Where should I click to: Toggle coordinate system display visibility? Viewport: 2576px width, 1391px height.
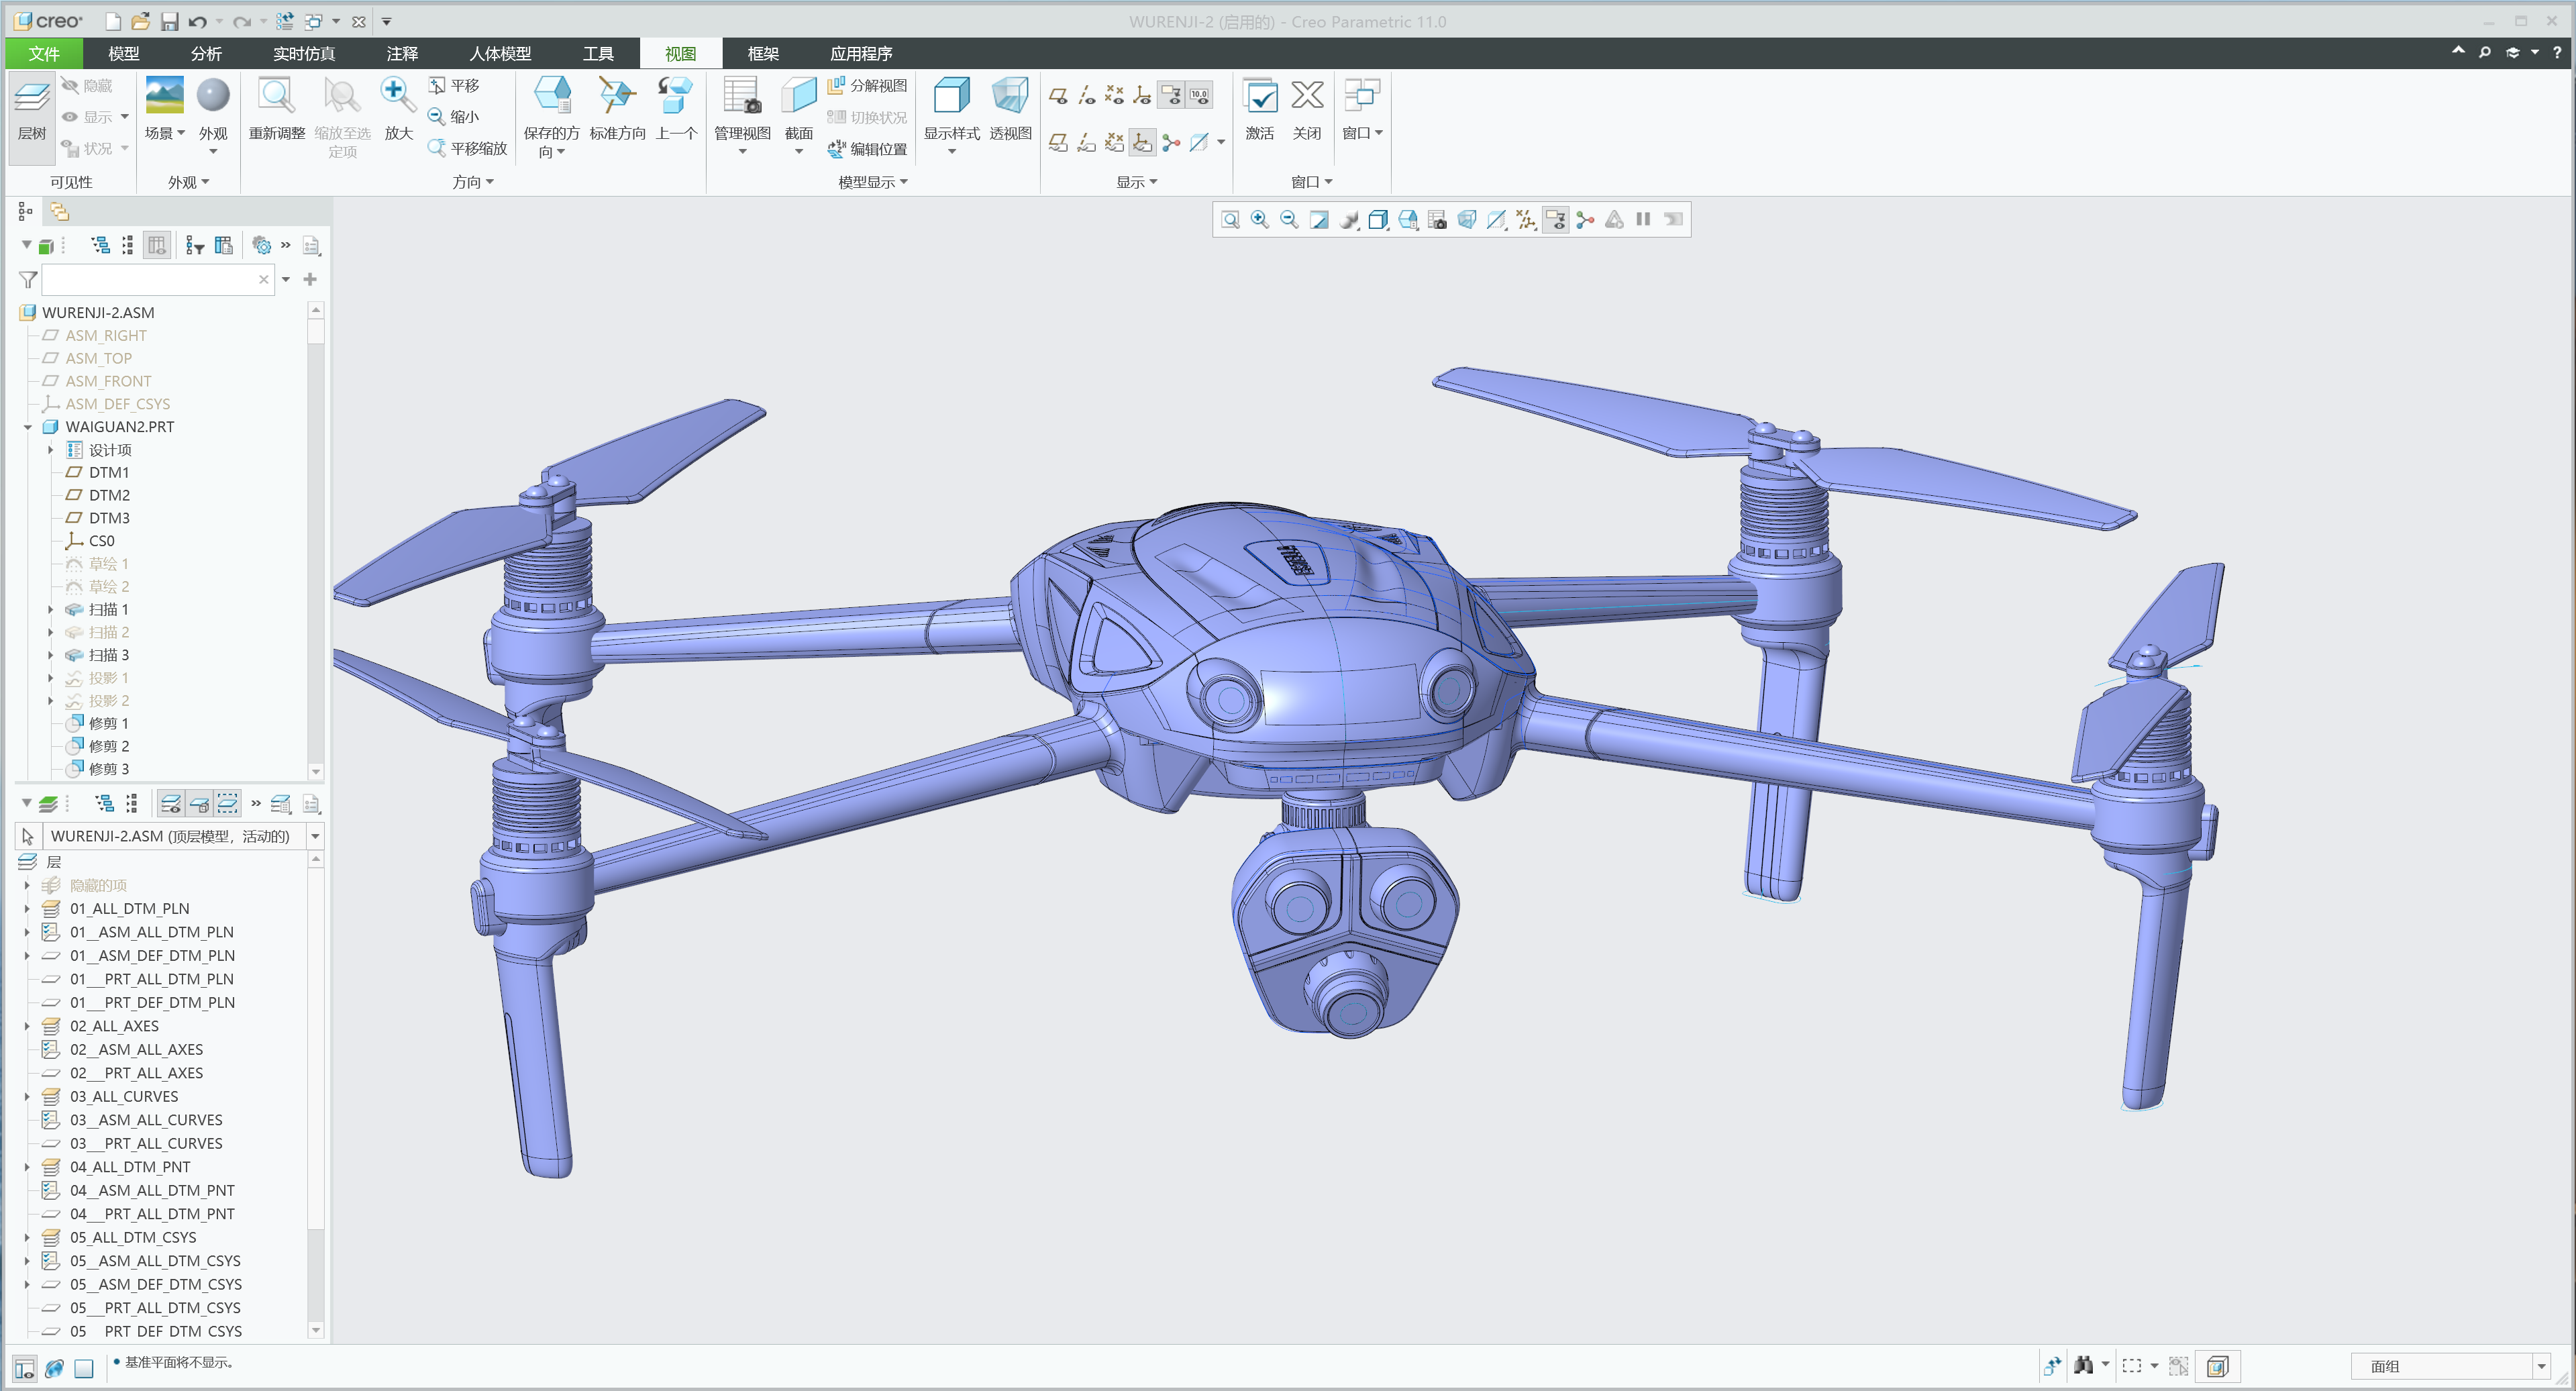click(x=1142, y=94)
